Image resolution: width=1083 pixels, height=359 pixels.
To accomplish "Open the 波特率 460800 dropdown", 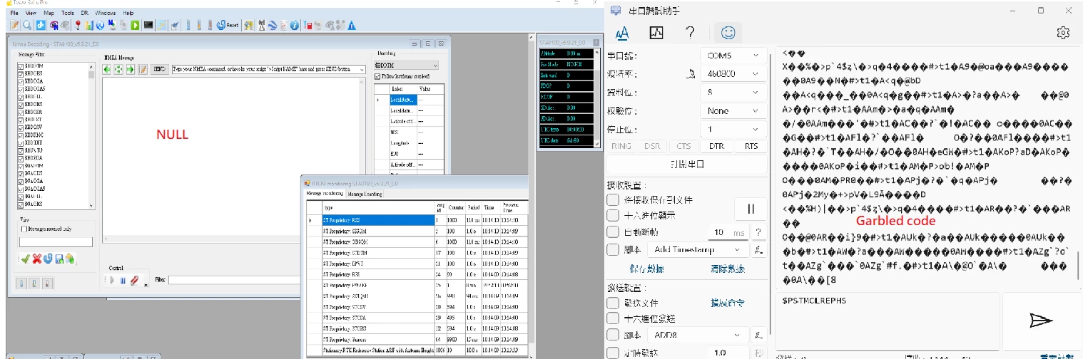I will (734, 74).
